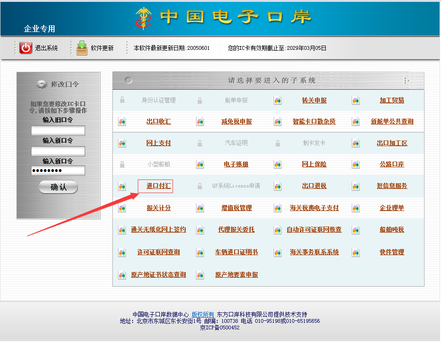The image size is (441, 343).
Task: Click the 确认 button
Action: 58,187
